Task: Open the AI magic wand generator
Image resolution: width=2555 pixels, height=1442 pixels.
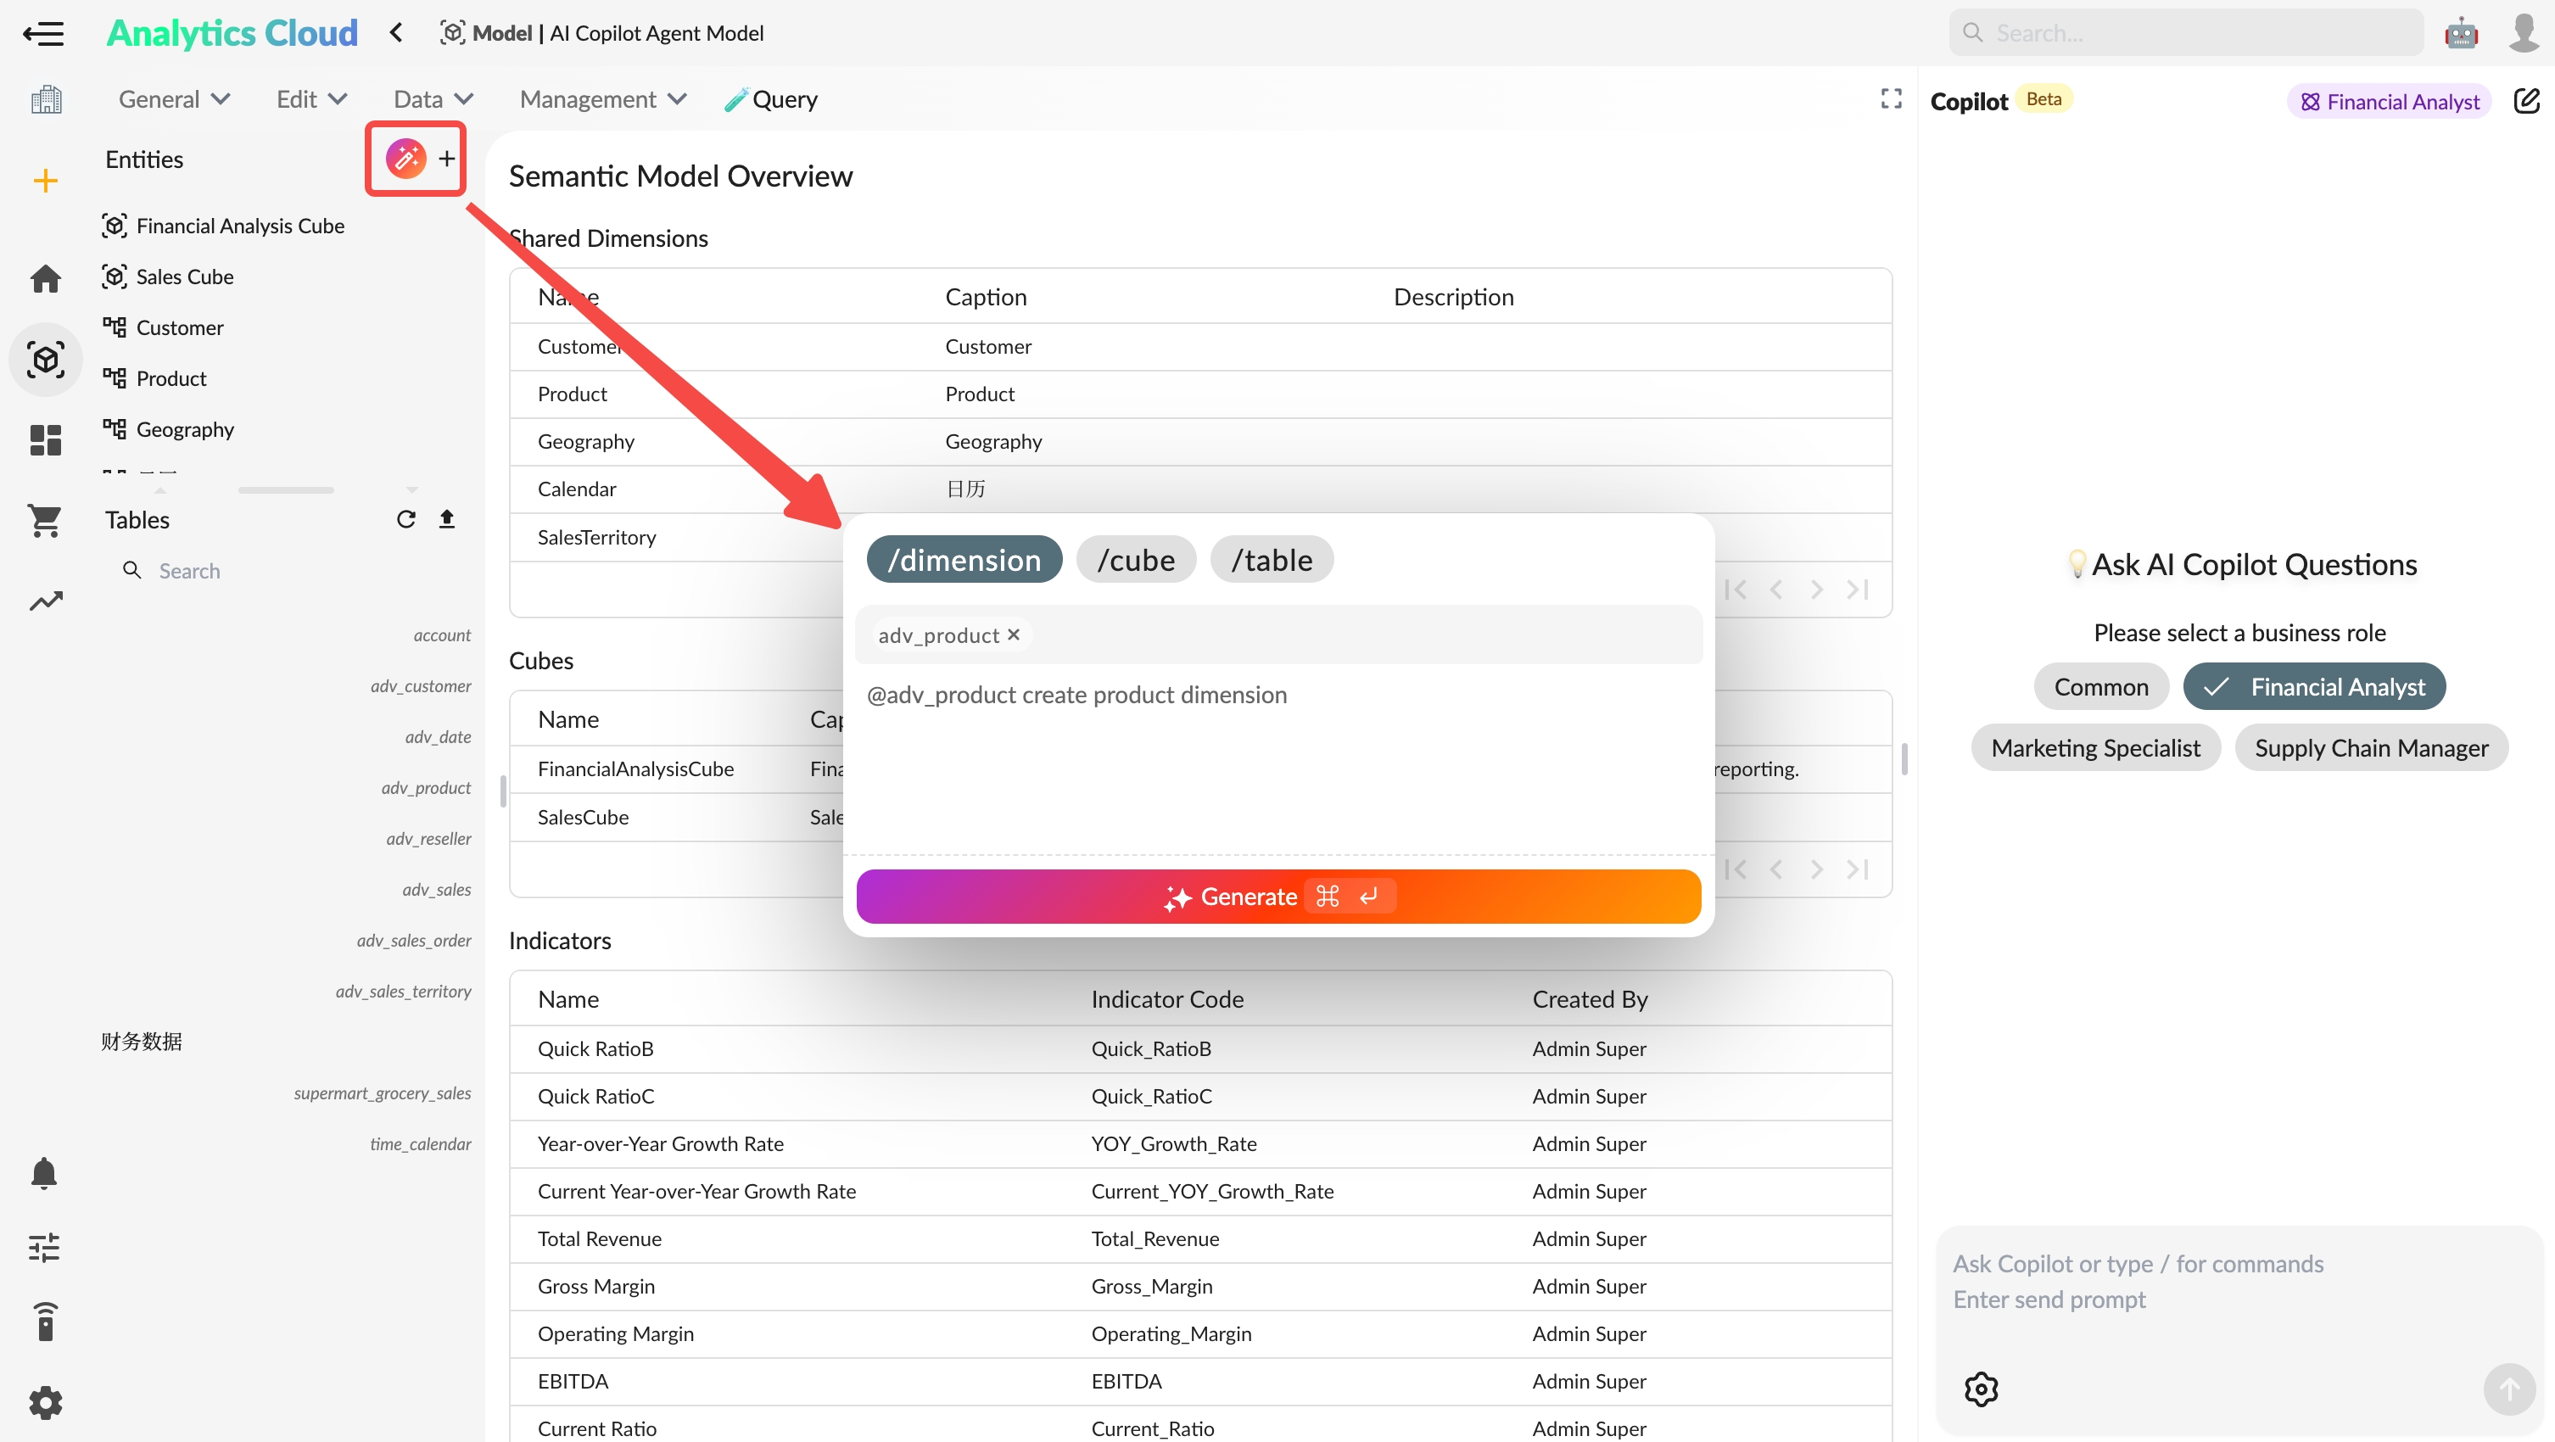Action: pyautogui.click(x=404, y=158)
